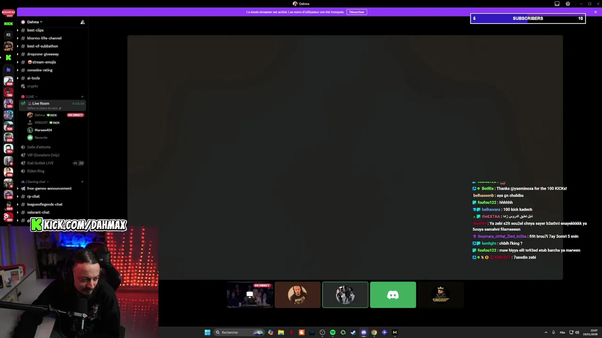Open the Kt server in server list
The height and width of the screenshot is (338, 602).
[x=8, y=35]
